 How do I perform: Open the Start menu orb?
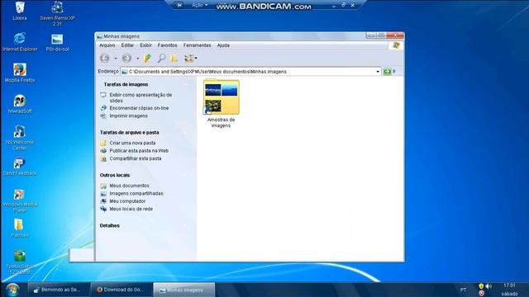point(13,290)
